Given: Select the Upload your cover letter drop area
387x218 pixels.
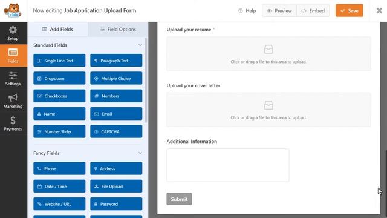Looking at the screenshot, I should pos(268,110).
